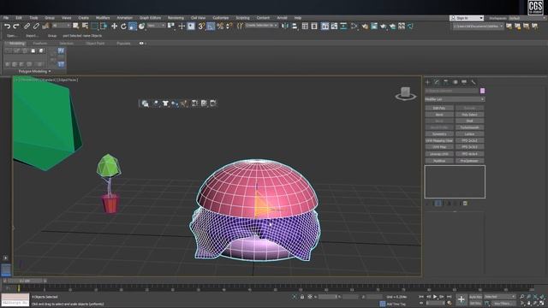Click the Mirror tool icon
Viewport: 548px width, 308px height.
285,27
